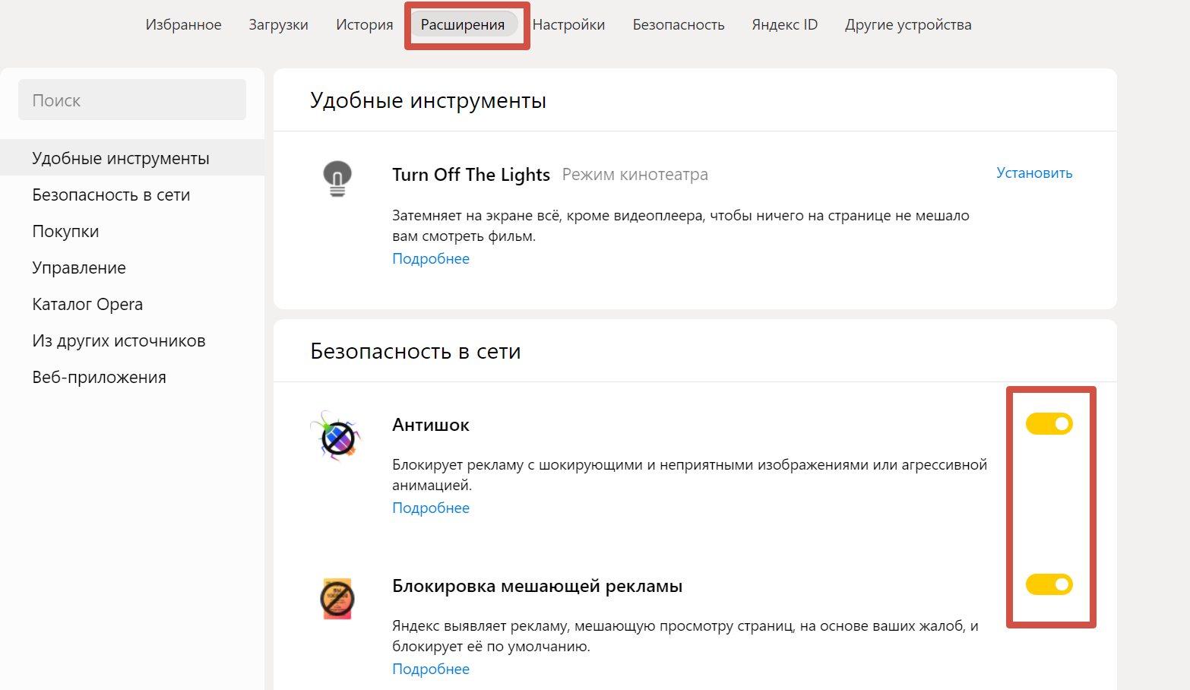Screen dimensions: 1190x690
Task: Open Подробнее link under Turn Off The Lights
Action: [431, 258]
